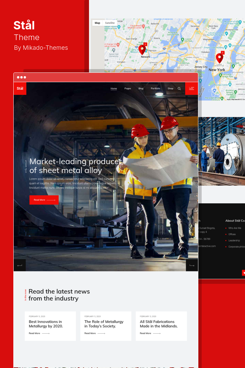Select the Home menu item
The width and height of the screenshot is (245, 368).
click(x=114, y=88)
